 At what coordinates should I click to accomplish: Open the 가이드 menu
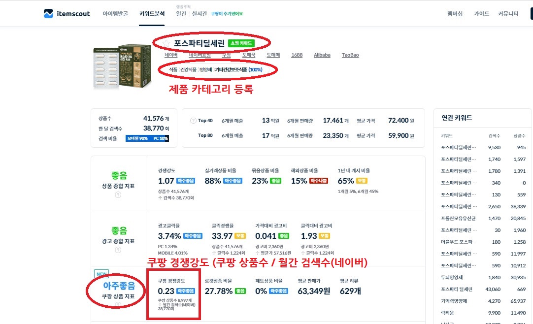click(x=481, y=14)
